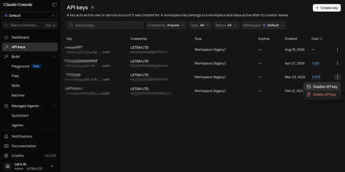The image size is (345, 172).
Task: Choose Delete API key
Action: (x=322, y=95)
